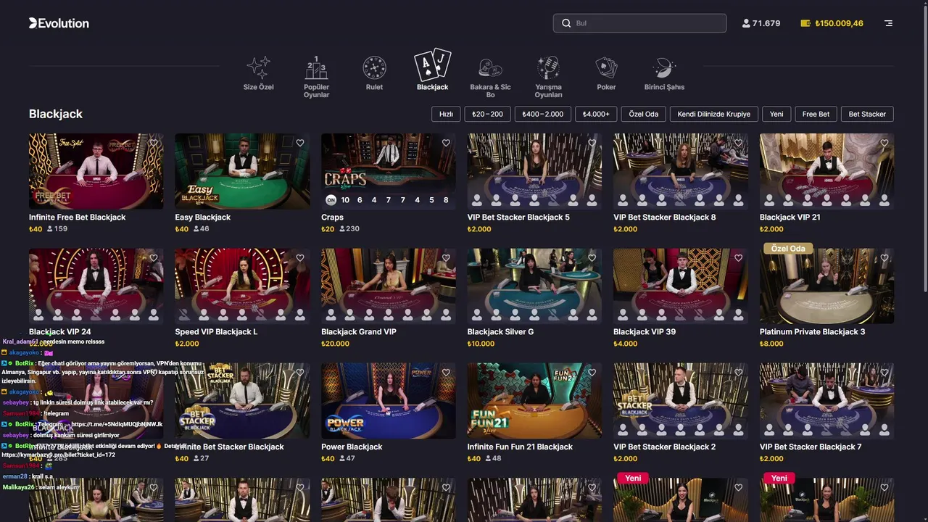This screenshot has height=522, width=928.
Task: Open Infinite Fun Fun 21 thumbnail
Action: pos(534,401)
